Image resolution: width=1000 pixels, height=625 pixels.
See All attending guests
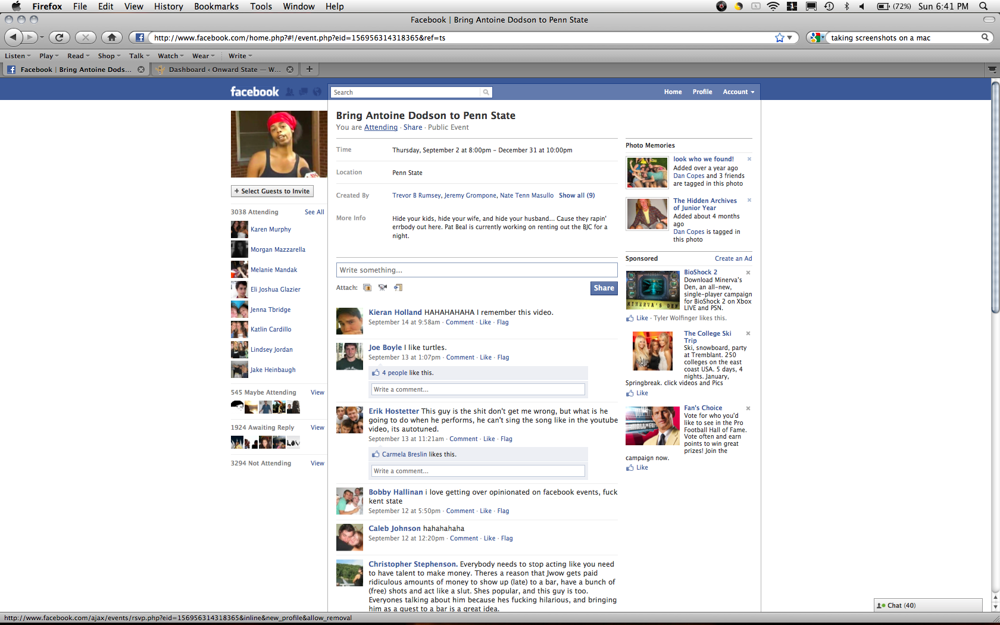coord(314,212)
